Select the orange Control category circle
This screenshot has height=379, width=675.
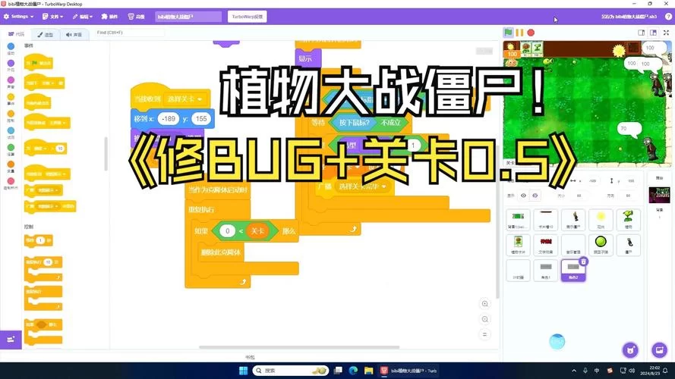click(11, 114)
